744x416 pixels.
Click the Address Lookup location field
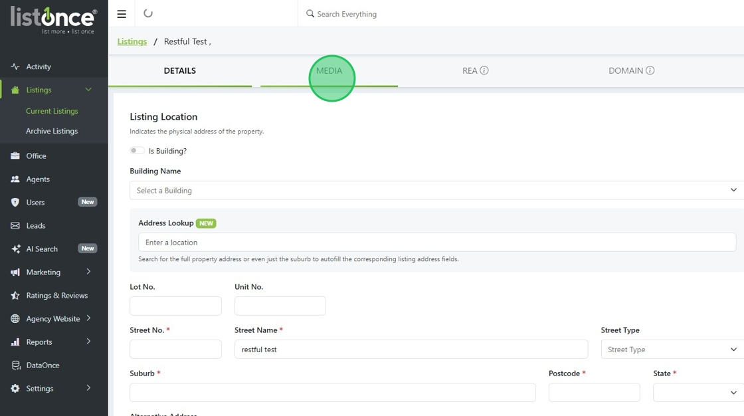point(436,243)
